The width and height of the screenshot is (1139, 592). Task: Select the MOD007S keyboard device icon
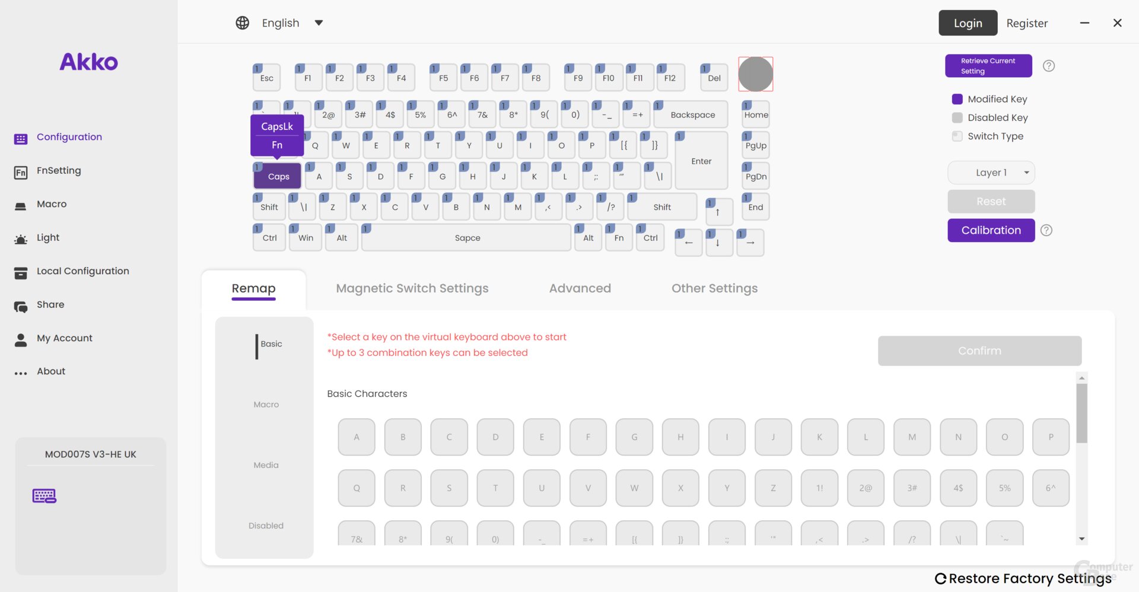click(44, 496)
